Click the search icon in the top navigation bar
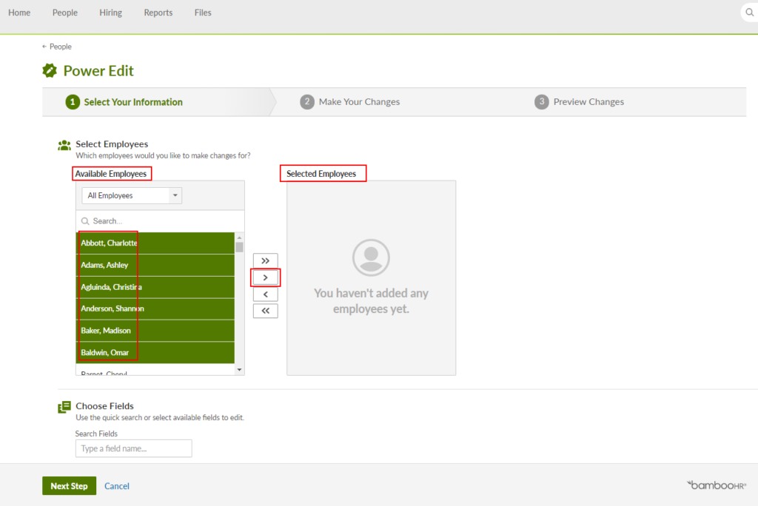 coord(748,12)
